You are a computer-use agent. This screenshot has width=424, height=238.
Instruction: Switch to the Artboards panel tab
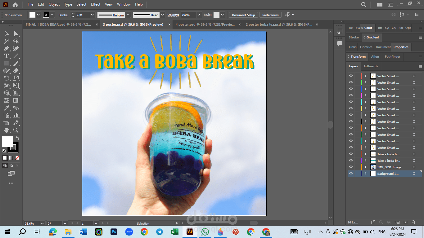click(x=371, y=66)
